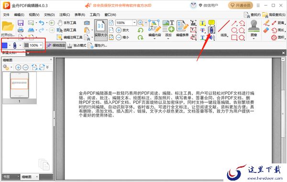This screenshot has height=182, width=287.
Task: Open the scanner icon in the toolbar
Action: (x=31, y=30)
